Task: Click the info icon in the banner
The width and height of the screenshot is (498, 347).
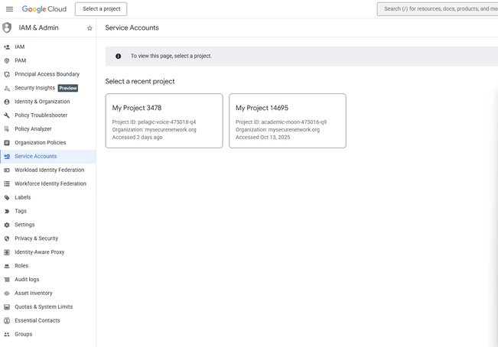Action: point(118,56)
